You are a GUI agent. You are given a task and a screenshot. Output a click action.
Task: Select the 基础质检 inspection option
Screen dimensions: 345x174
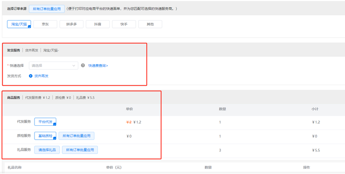click(45, 136)
